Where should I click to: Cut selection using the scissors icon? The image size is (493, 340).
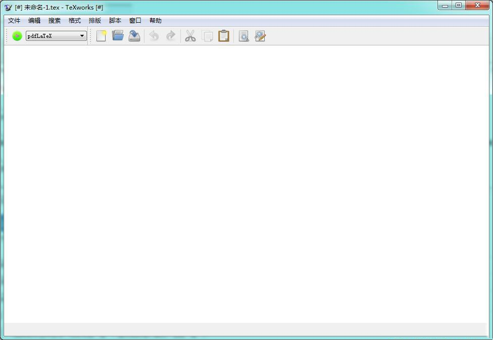click(x=190, y=36)
